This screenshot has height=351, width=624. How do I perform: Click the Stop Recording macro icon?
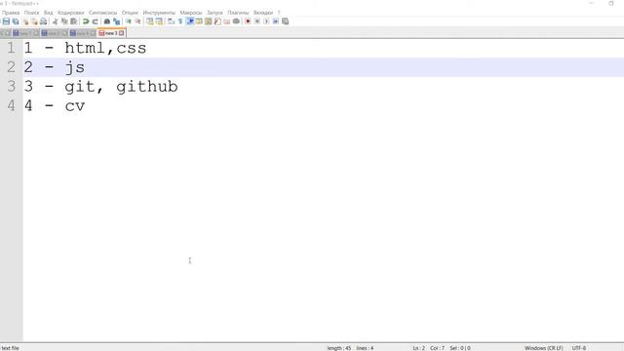point(257,21)
